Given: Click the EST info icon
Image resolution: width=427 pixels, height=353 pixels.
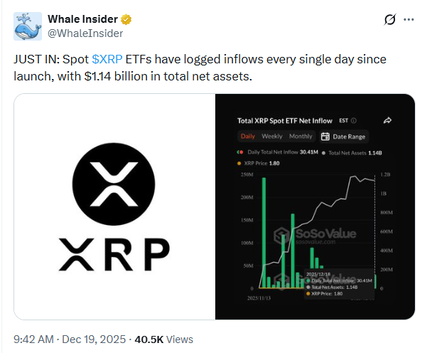Looking at the screenshot, I should click(x=354, y=121).
